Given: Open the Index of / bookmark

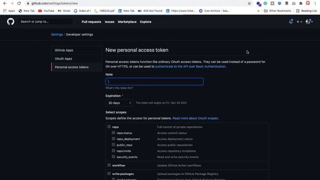Looking at the screenshot, I should [x=82, y=11].
